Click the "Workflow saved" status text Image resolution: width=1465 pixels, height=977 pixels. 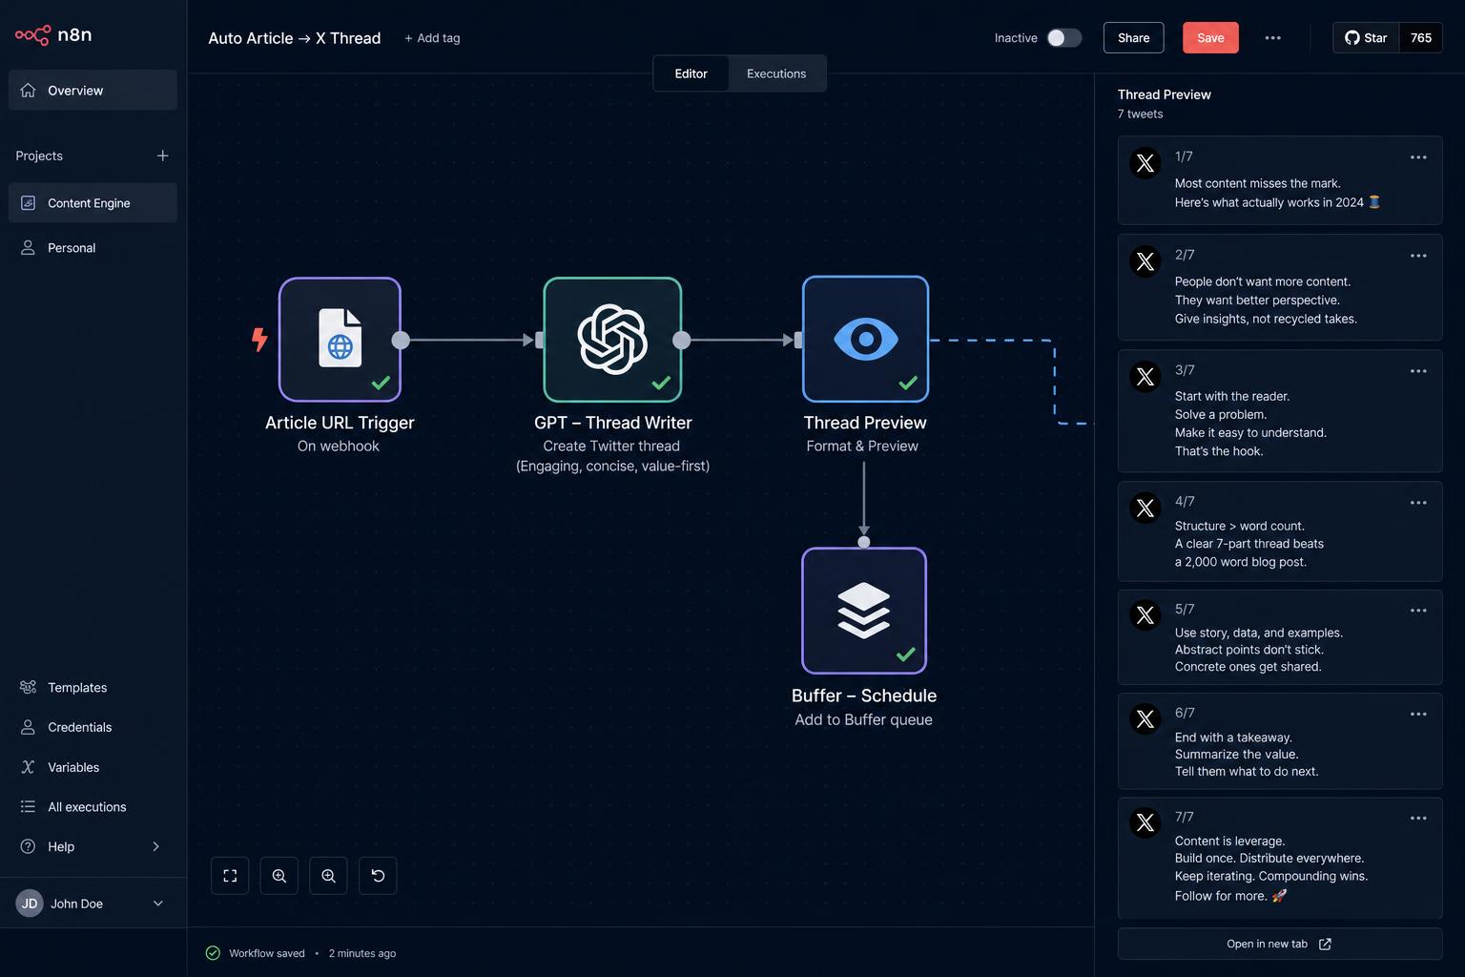(x=267, y=953)
